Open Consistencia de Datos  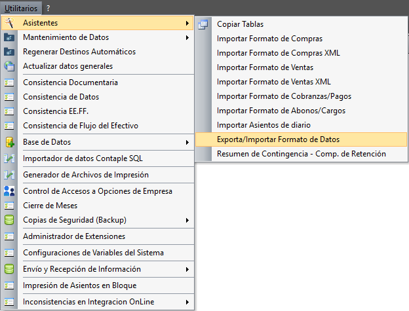coord(98,97)
